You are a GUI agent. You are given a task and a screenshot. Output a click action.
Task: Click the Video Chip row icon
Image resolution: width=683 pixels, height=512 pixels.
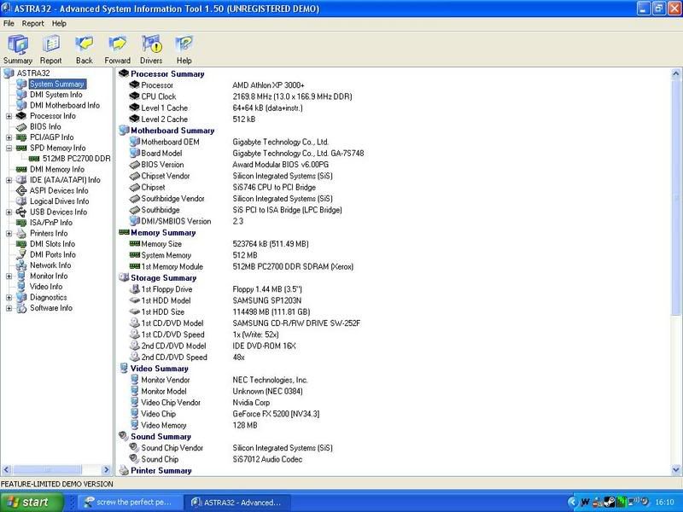(x=135, y=414)
